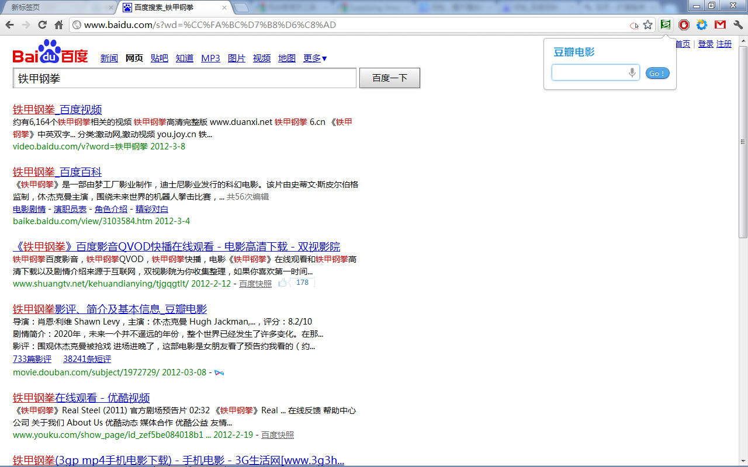
Task: Open the 图片 image search
Action: point(237,58)
